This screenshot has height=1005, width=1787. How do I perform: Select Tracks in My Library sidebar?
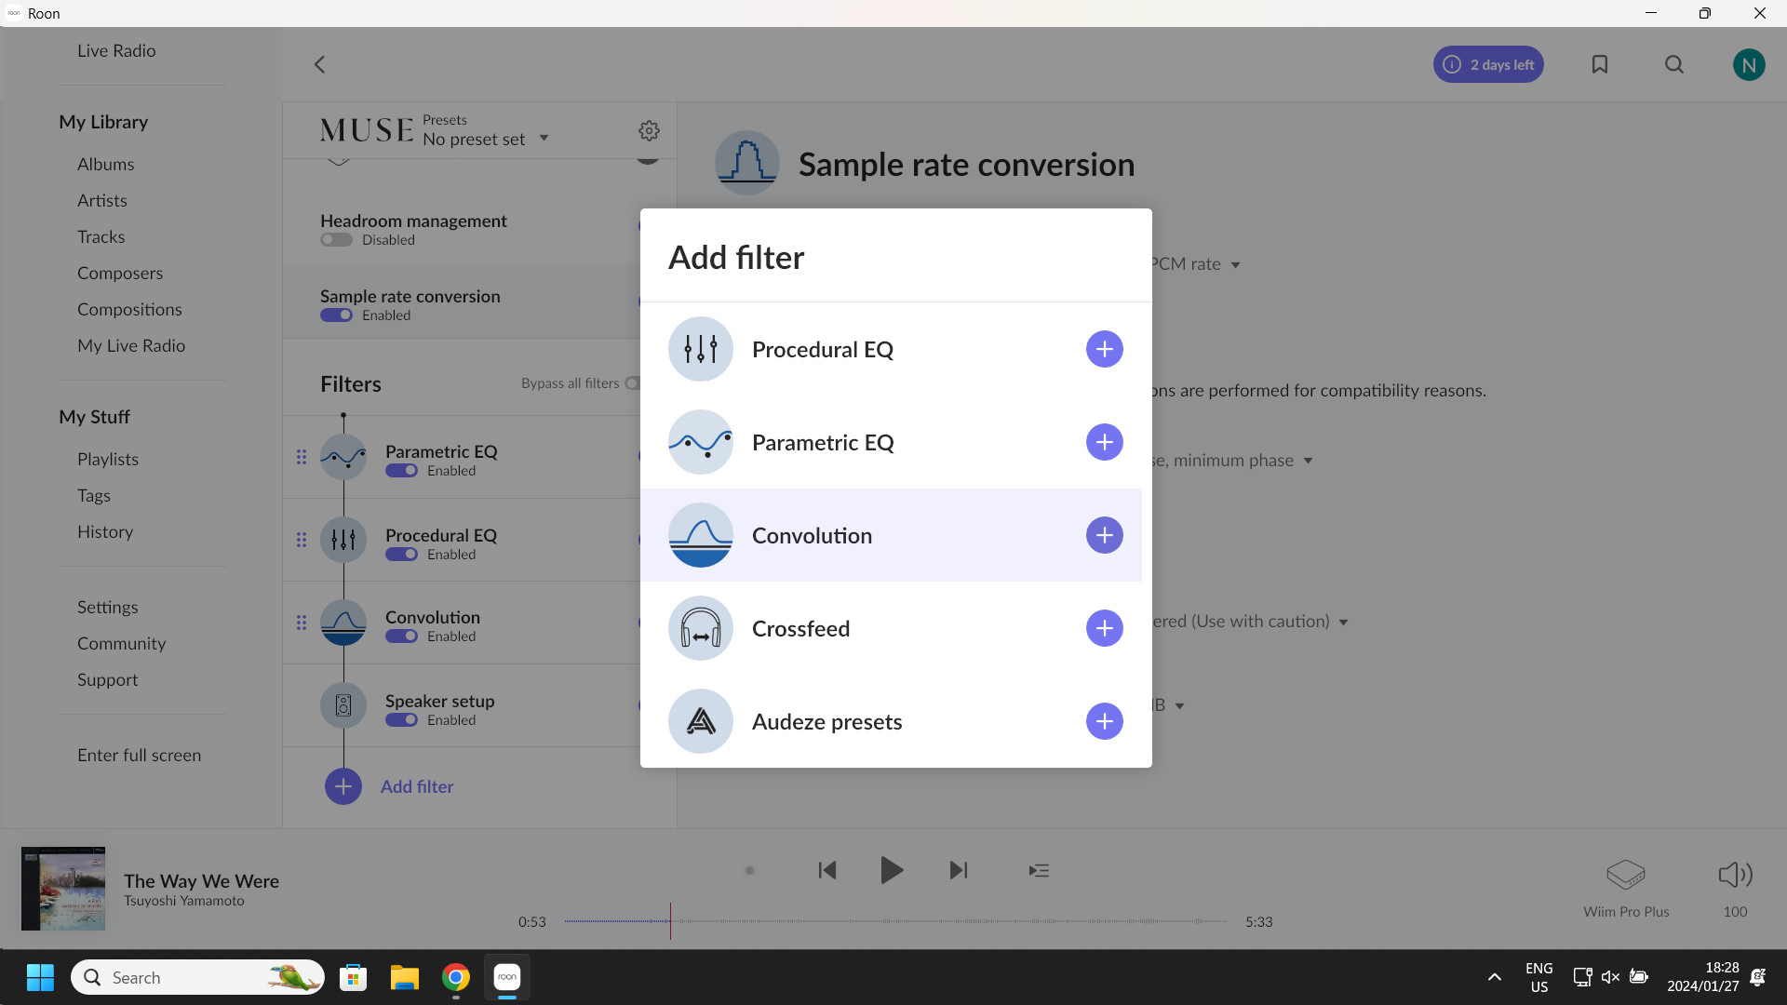101,236
